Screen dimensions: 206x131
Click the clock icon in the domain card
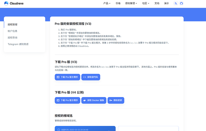(59, 130)
